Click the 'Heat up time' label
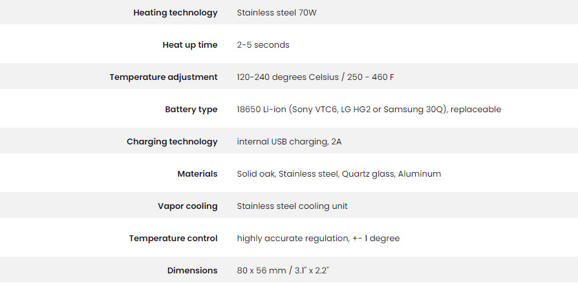578x285 pixels. (x=190, y=45)
